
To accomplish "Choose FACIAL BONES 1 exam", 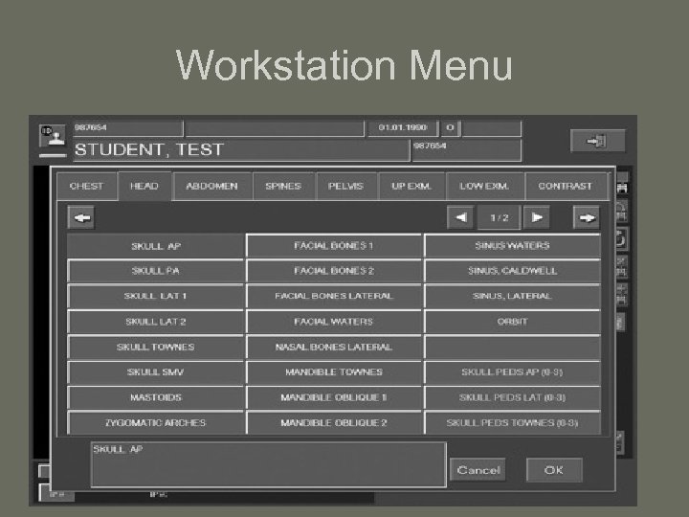I will tap(334, 246).
